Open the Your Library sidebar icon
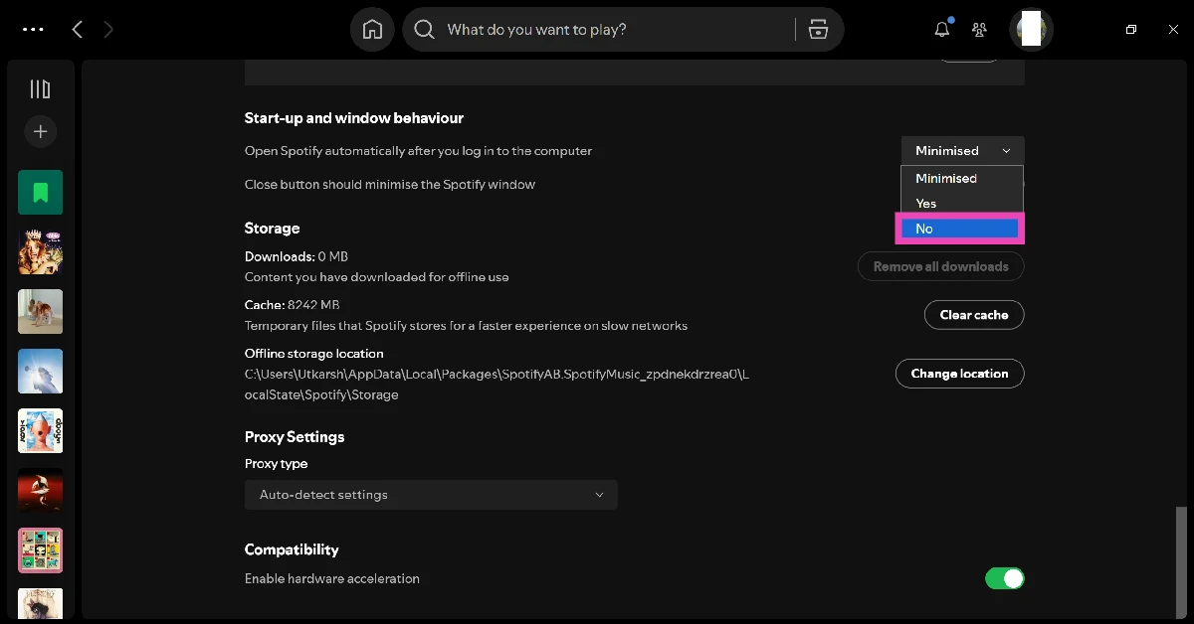Image resolution: width=1194 pixels, height=624 pixels. pos(40,89)
